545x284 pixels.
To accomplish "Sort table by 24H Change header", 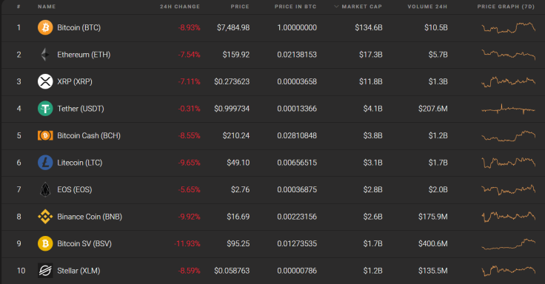I will point(180,7).
